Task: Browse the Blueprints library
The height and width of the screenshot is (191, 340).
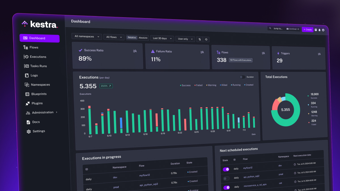Action: [39, 94]
